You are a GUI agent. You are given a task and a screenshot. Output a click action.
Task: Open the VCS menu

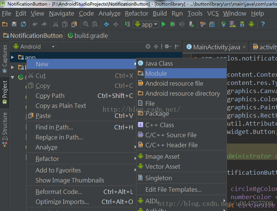coord(213,13)
